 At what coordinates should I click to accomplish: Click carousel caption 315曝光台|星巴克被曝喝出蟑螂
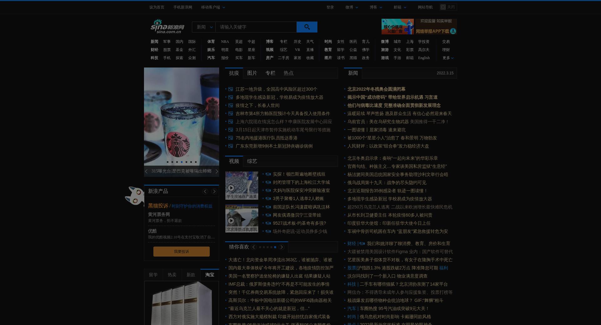(182, 171)
